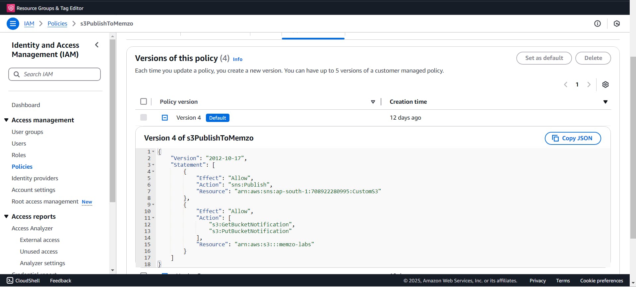Go to next page of versions
Image resolution: width=636 pixels, height=287 pixels.
click(589, 85)
